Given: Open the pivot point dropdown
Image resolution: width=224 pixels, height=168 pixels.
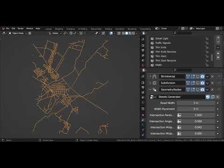Looking at the screenshot, I should click(x=66, y=33).
